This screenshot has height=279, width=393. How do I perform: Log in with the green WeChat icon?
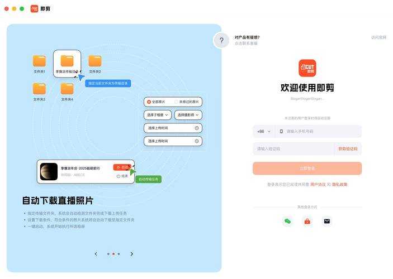point(287,221)
